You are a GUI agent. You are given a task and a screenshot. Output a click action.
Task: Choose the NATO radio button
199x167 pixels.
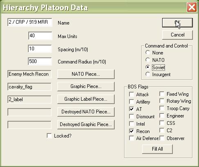[148, 60]
